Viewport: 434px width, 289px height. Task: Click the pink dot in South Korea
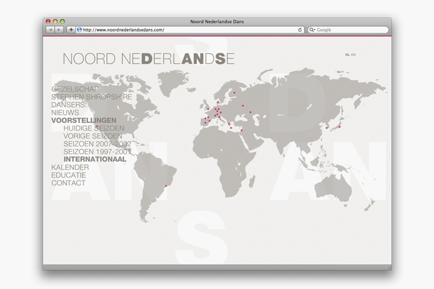[327, 127]
